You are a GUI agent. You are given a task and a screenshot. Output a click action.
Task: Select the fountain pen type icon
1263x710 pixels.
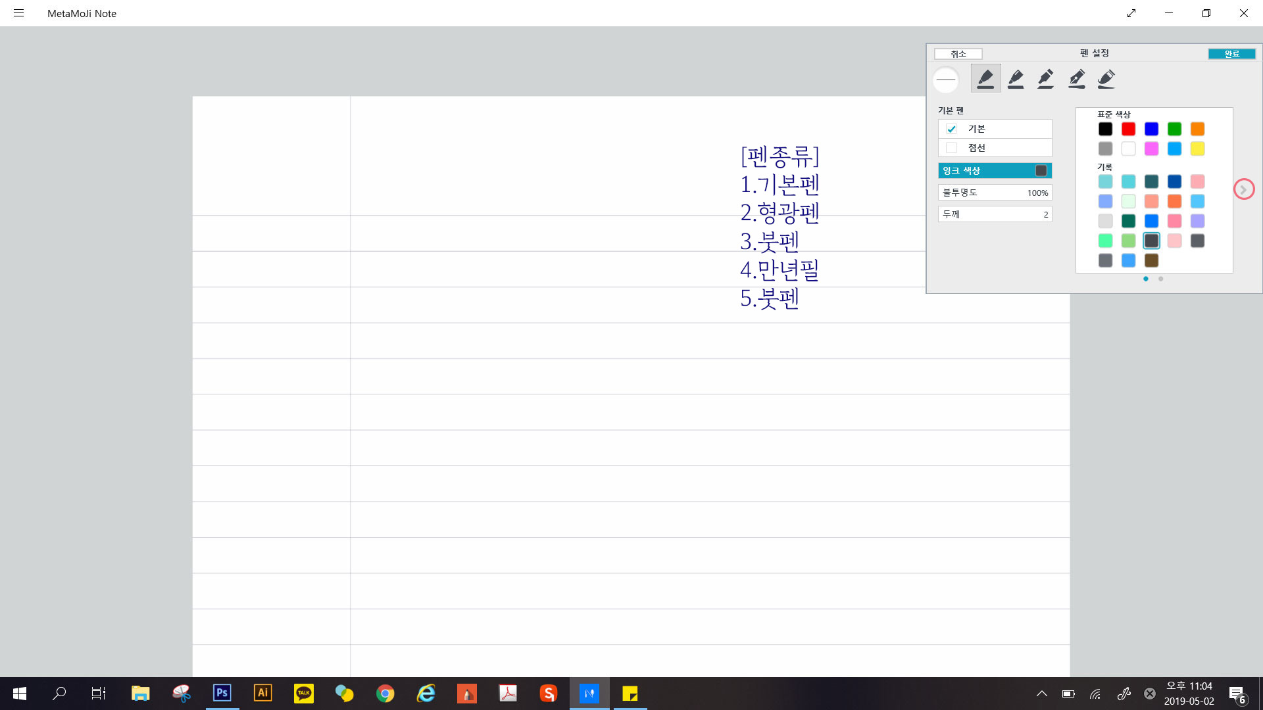tap(1076, 79)
